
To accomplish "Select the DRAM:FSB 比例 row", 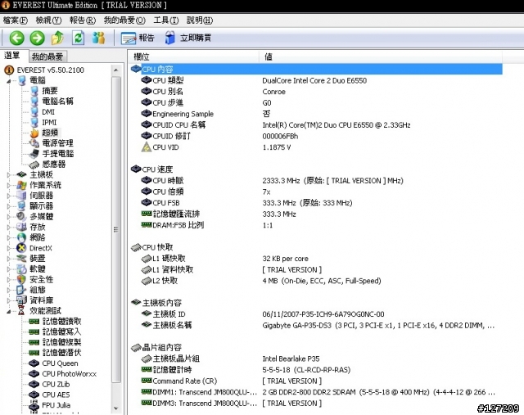I will click(x=316, y=225).
